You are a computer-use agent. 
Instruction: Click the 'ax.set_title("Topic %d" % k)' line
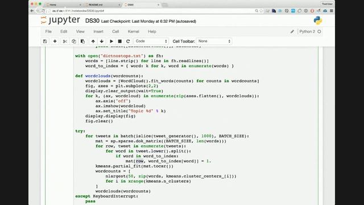click(x=130, y=111)
